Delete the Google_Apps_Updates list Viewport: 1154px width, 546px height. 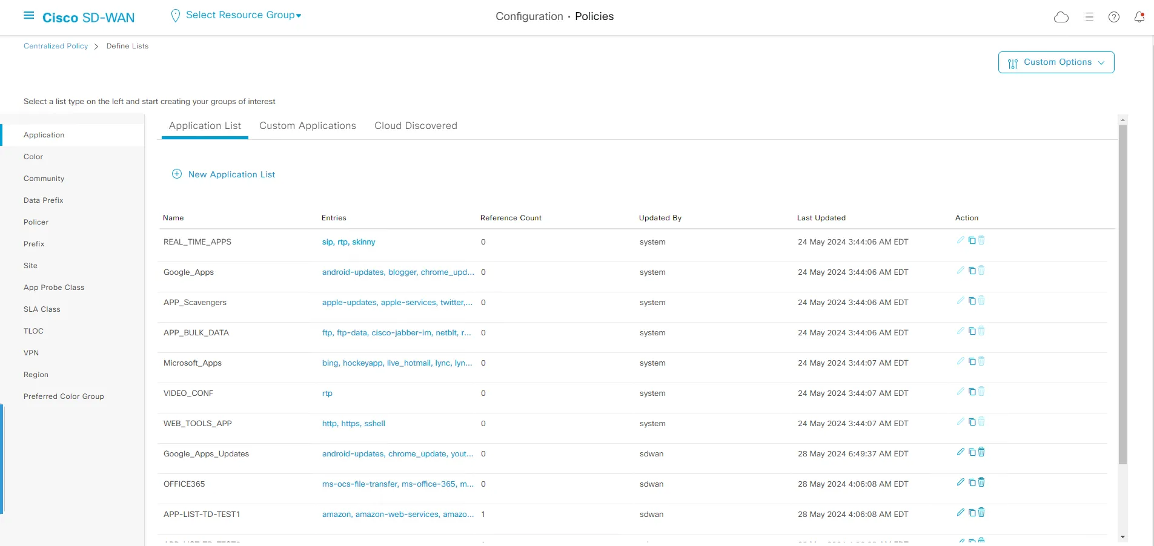click(980, 452)
